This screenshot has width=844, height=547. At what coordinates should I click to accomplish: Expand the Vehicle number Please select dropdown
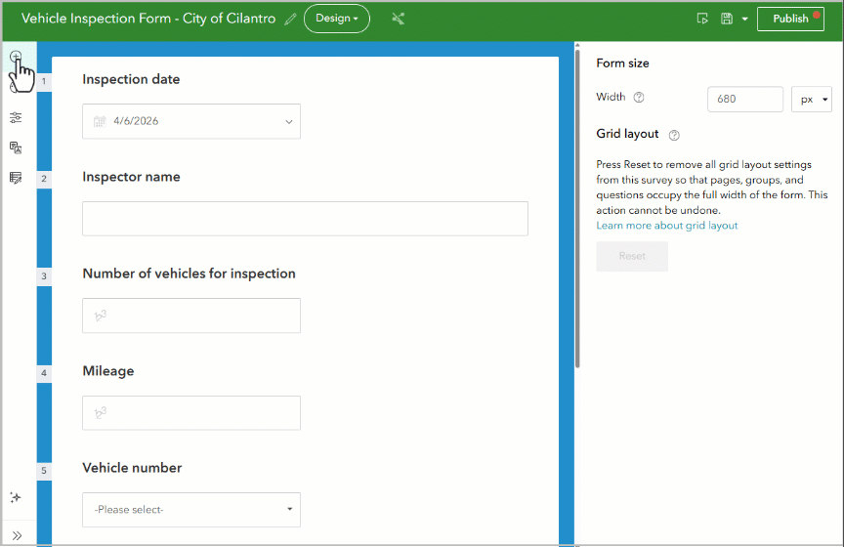pos(191,510)
